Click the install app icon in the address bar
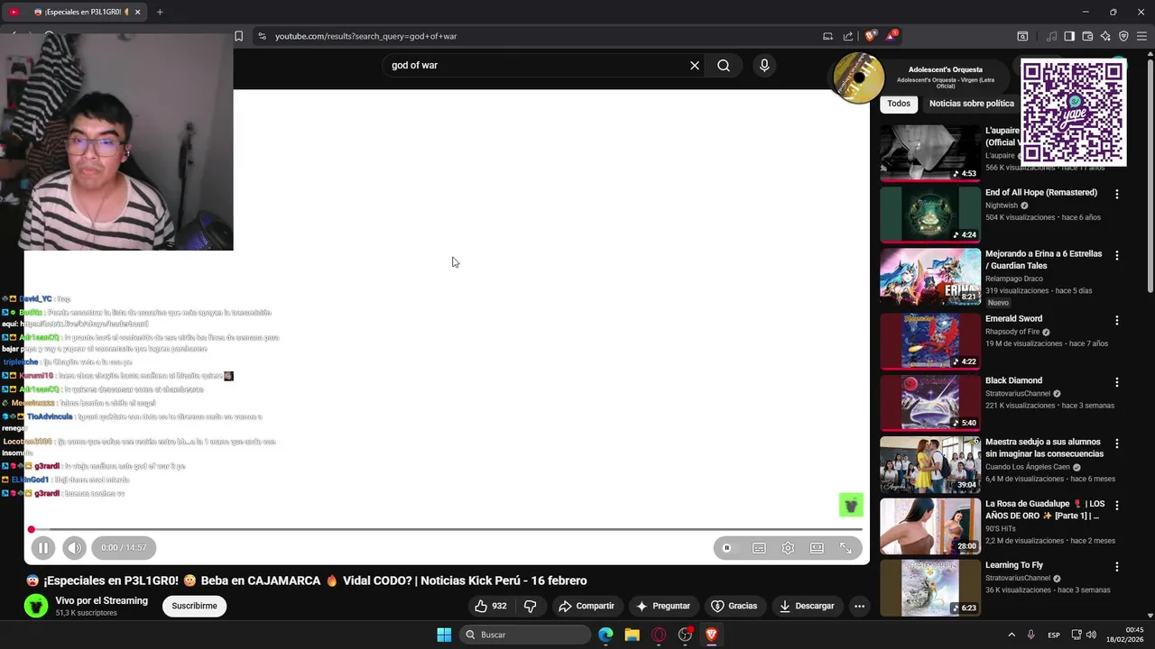This screenshot has height=649, width=1155. pos(827,36)
